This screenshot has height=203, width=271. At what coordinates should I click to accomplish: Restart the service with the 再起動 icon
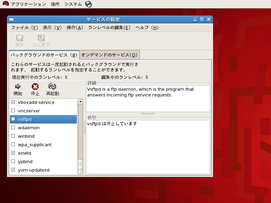(x=52, y=87)
